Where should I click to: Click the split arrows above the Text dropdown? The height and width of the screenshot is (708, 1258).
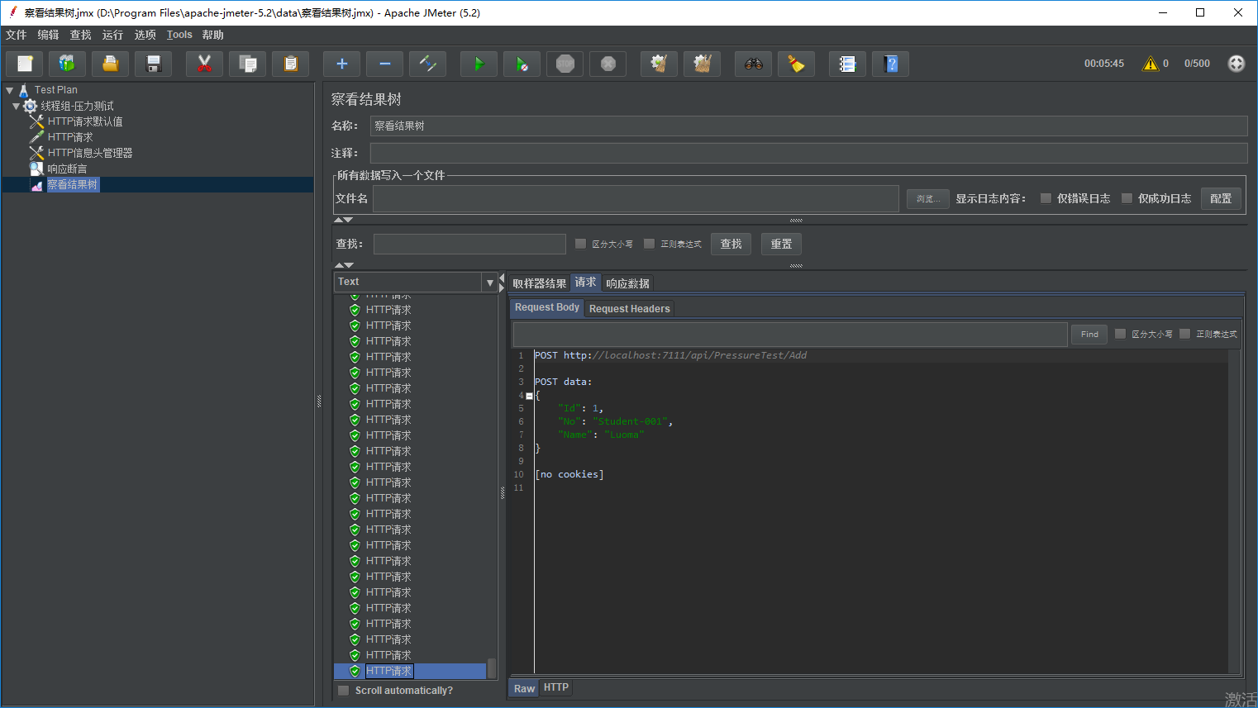(x=344, y=265)
